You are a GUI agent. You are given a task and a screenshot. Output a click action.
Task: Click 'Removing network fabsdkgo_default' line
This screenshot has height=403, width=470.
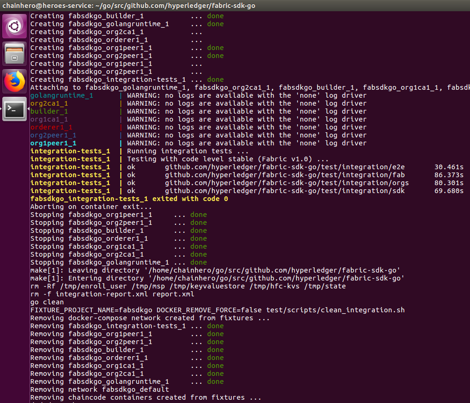click(100, 389)
